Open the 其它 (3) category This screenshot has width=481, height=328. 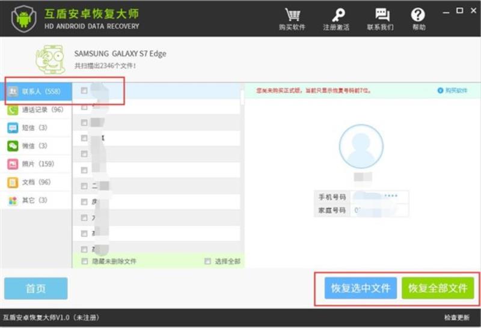click(36, 200)
